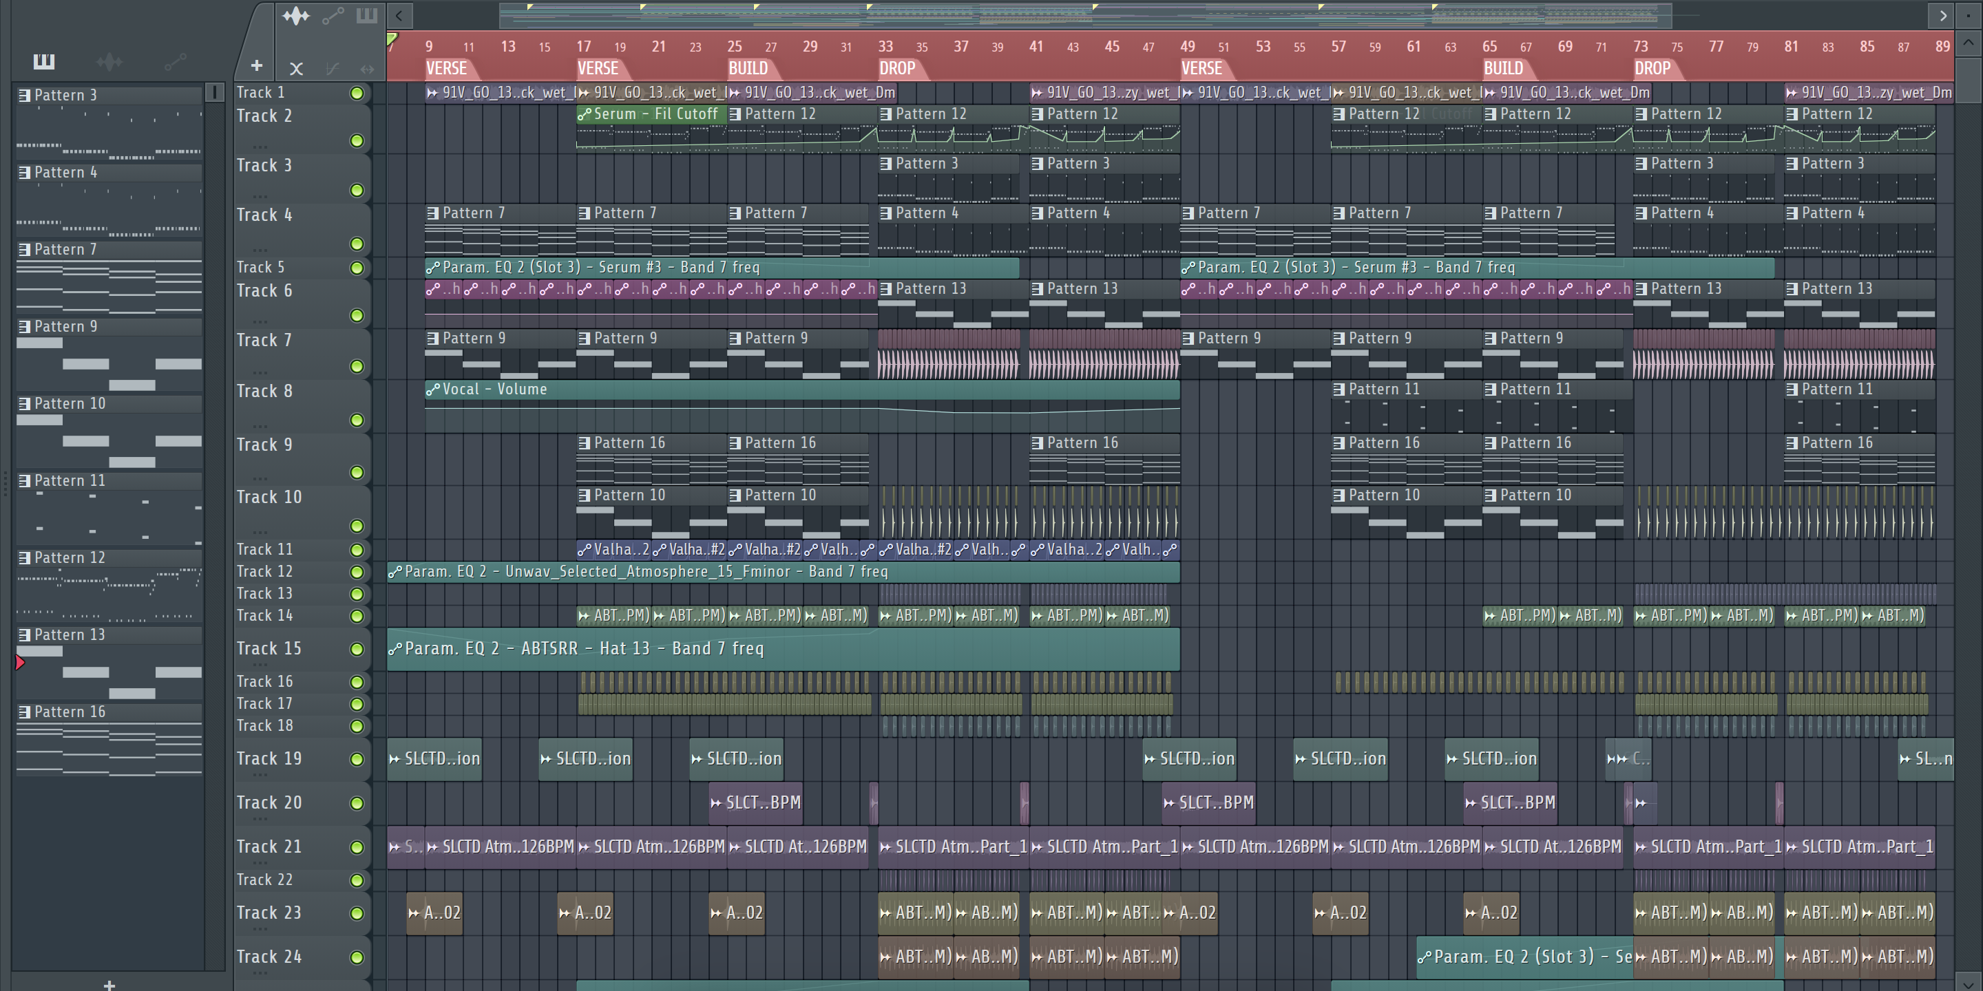Mute Track 2 with the green light
The image size is (1983, 991).
click(357, 141)
